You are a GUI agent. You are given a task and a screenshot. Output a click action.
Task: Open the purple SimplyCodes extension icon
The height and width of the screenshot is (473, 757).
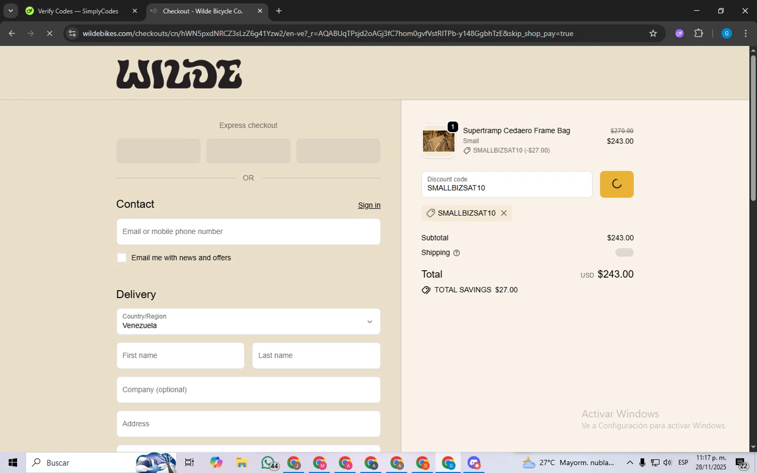[679, 33]
